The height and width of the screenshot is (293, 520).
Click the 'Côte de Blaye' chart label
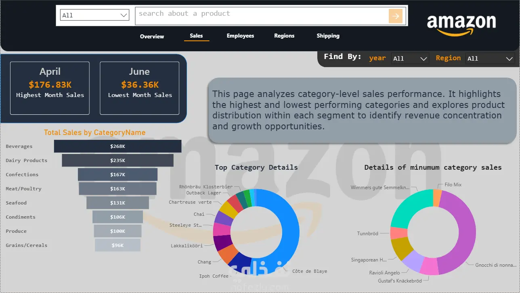tap(310, 271)
